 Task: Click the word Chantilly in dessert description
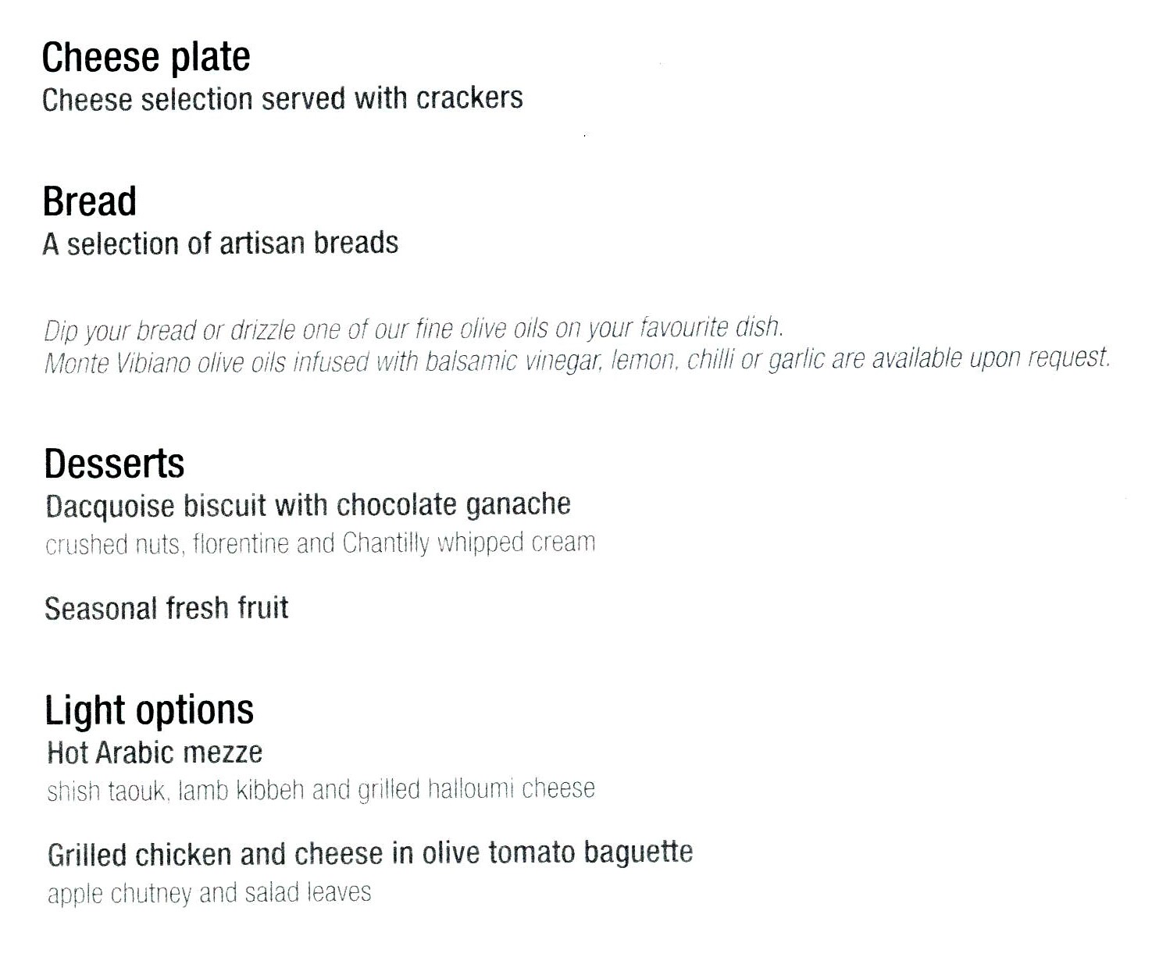pos(386,543)
